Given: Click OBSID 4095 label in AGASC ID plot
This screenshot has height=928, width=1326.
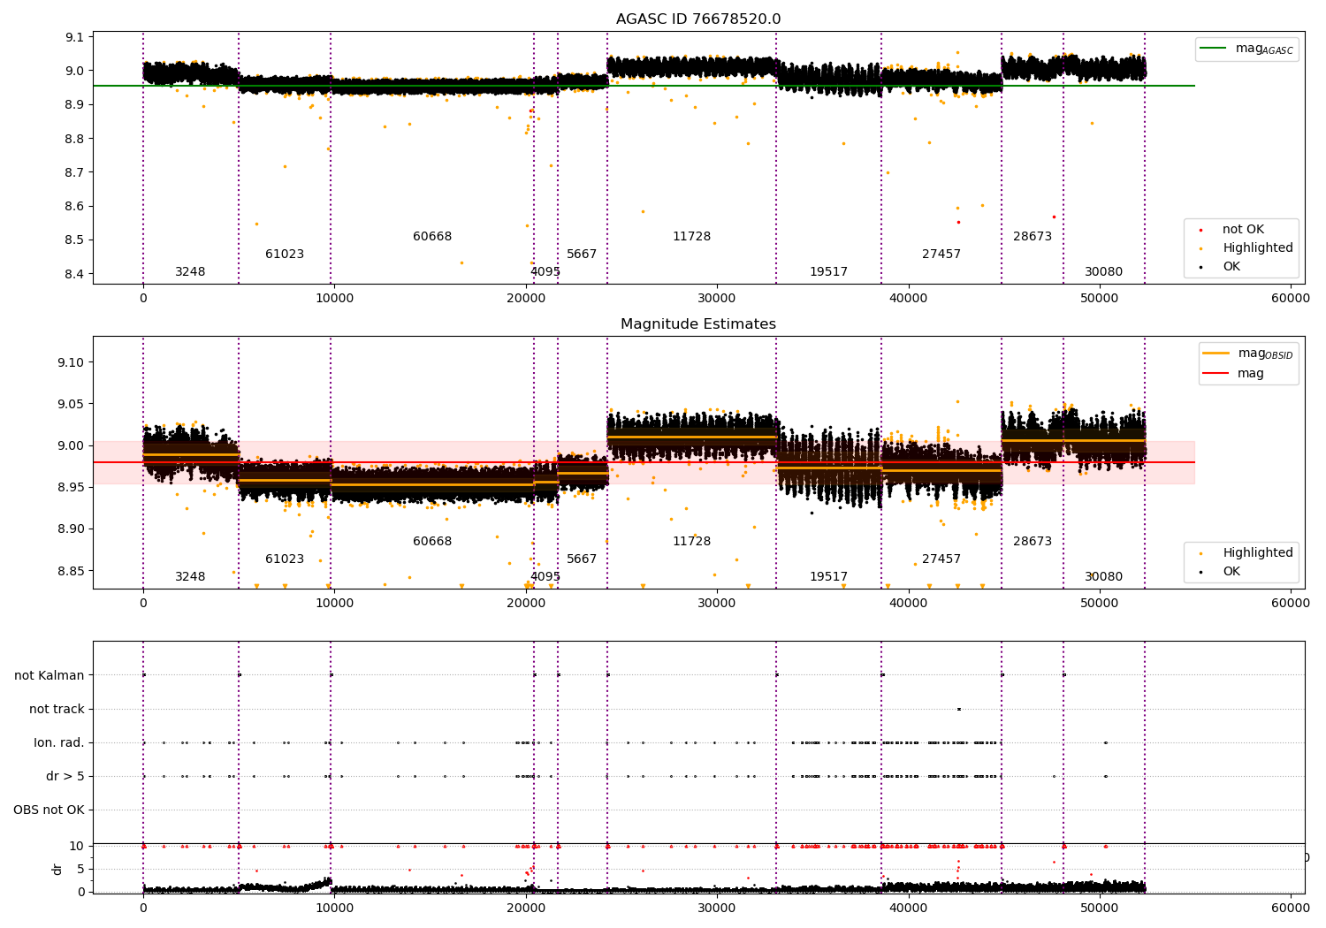Looking at the screenshot, I should 545,272.
